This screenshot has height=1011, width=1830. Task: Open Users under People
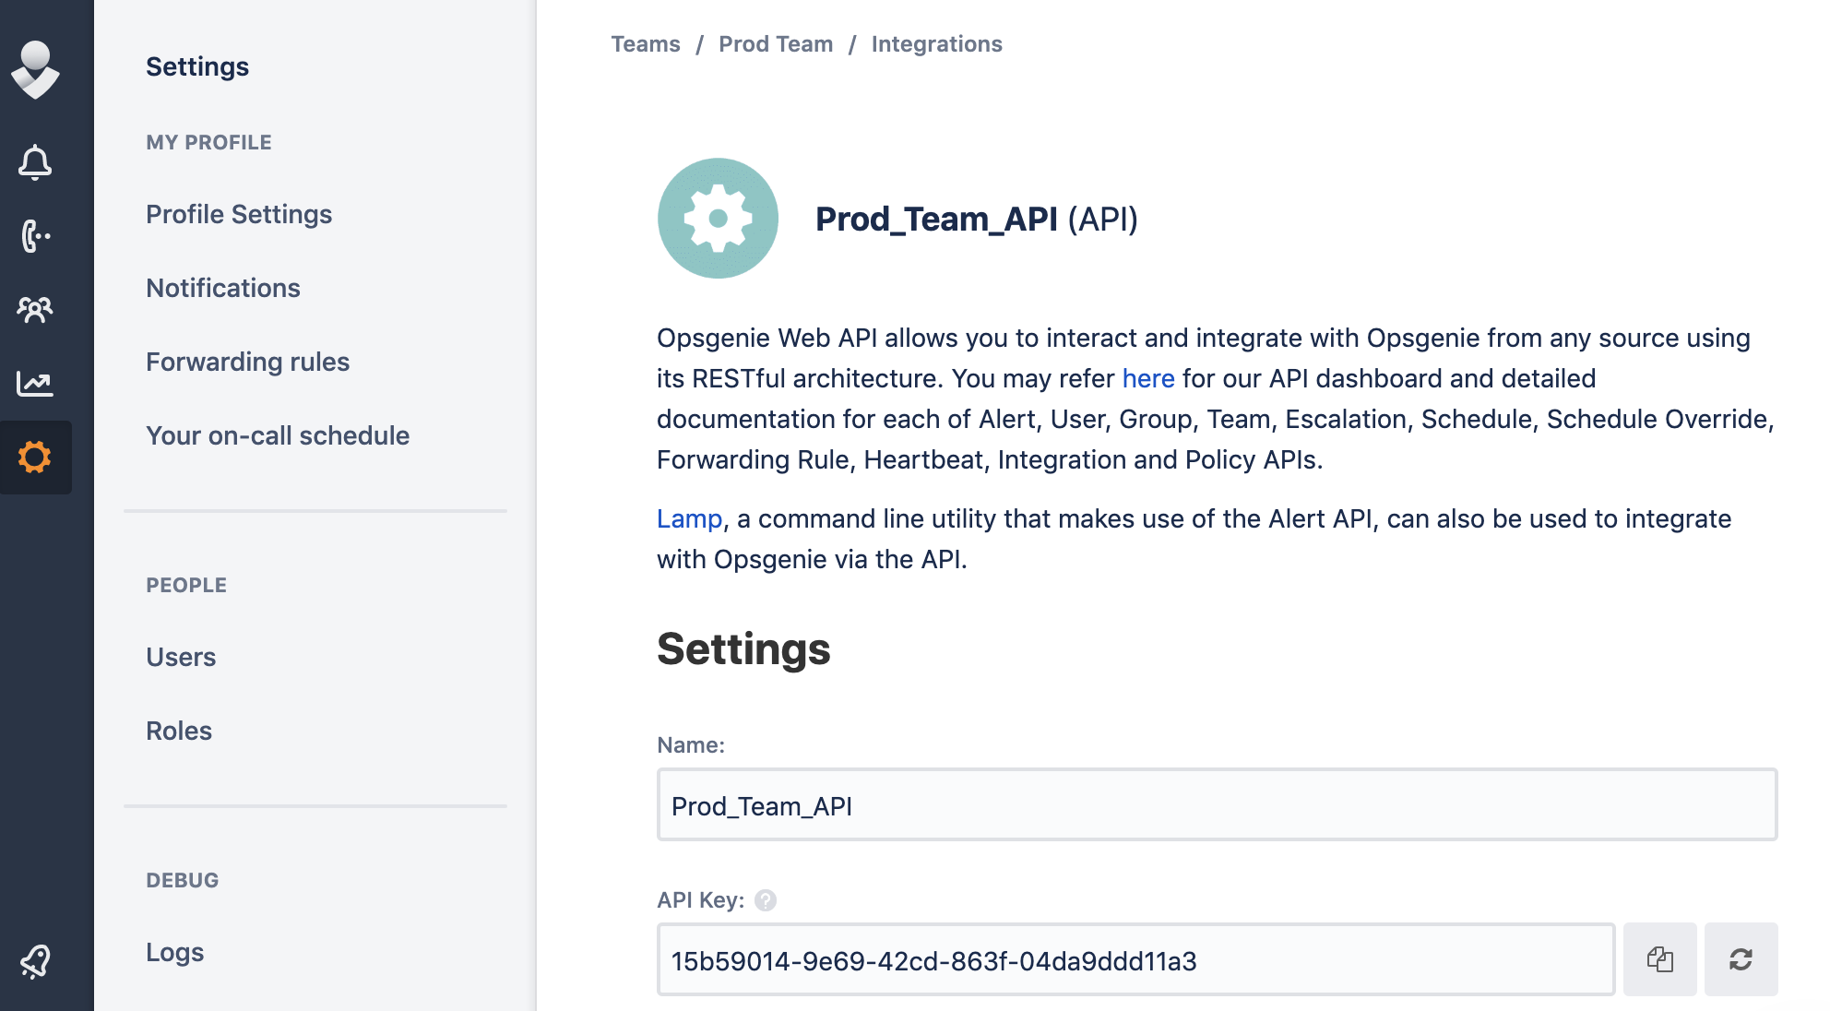(181, 657)
